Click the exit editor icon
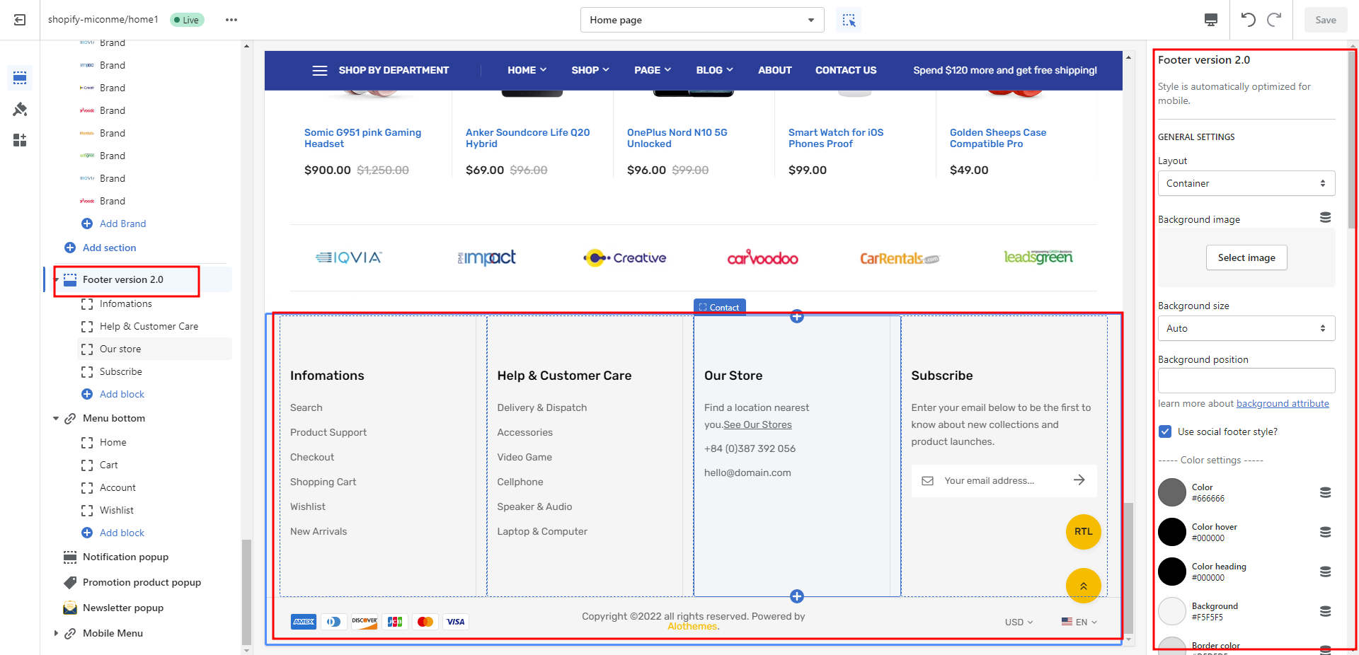This screenshot has width=1359, height=655. [x=20, y=20]
